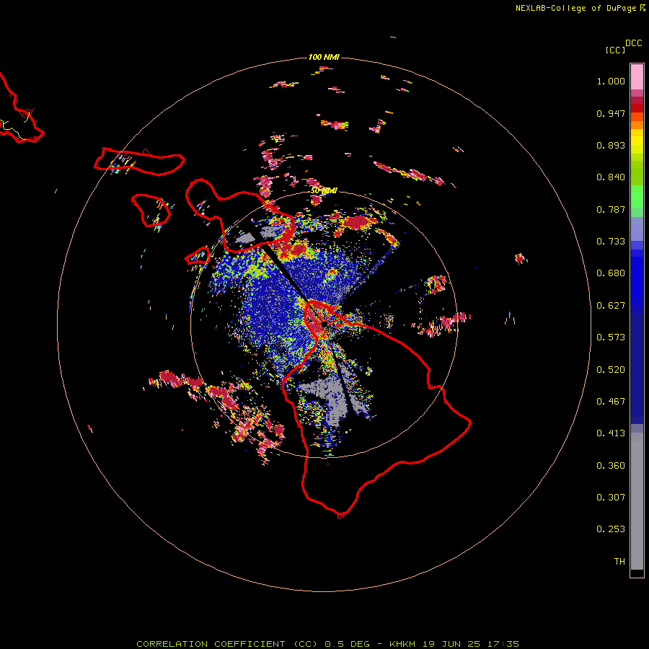Click the 19 JUN 25 date stamp
The height and width of the screenshot is (649, 649).
pyautogui.click(x=451, y=644)
